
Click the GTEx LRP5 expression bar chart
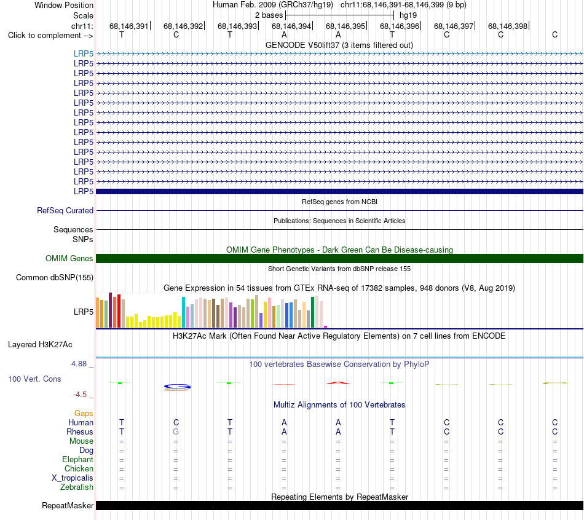pyautogui.click(x=211, y=310)
